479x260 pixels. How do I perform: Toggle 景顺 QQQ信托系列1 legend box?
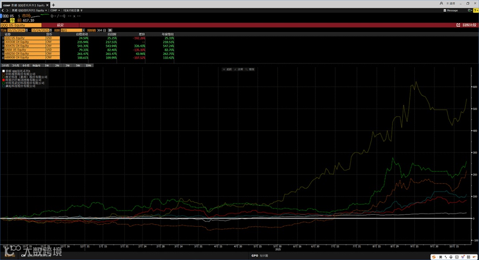pyautogui.click(x=4, y=71)
